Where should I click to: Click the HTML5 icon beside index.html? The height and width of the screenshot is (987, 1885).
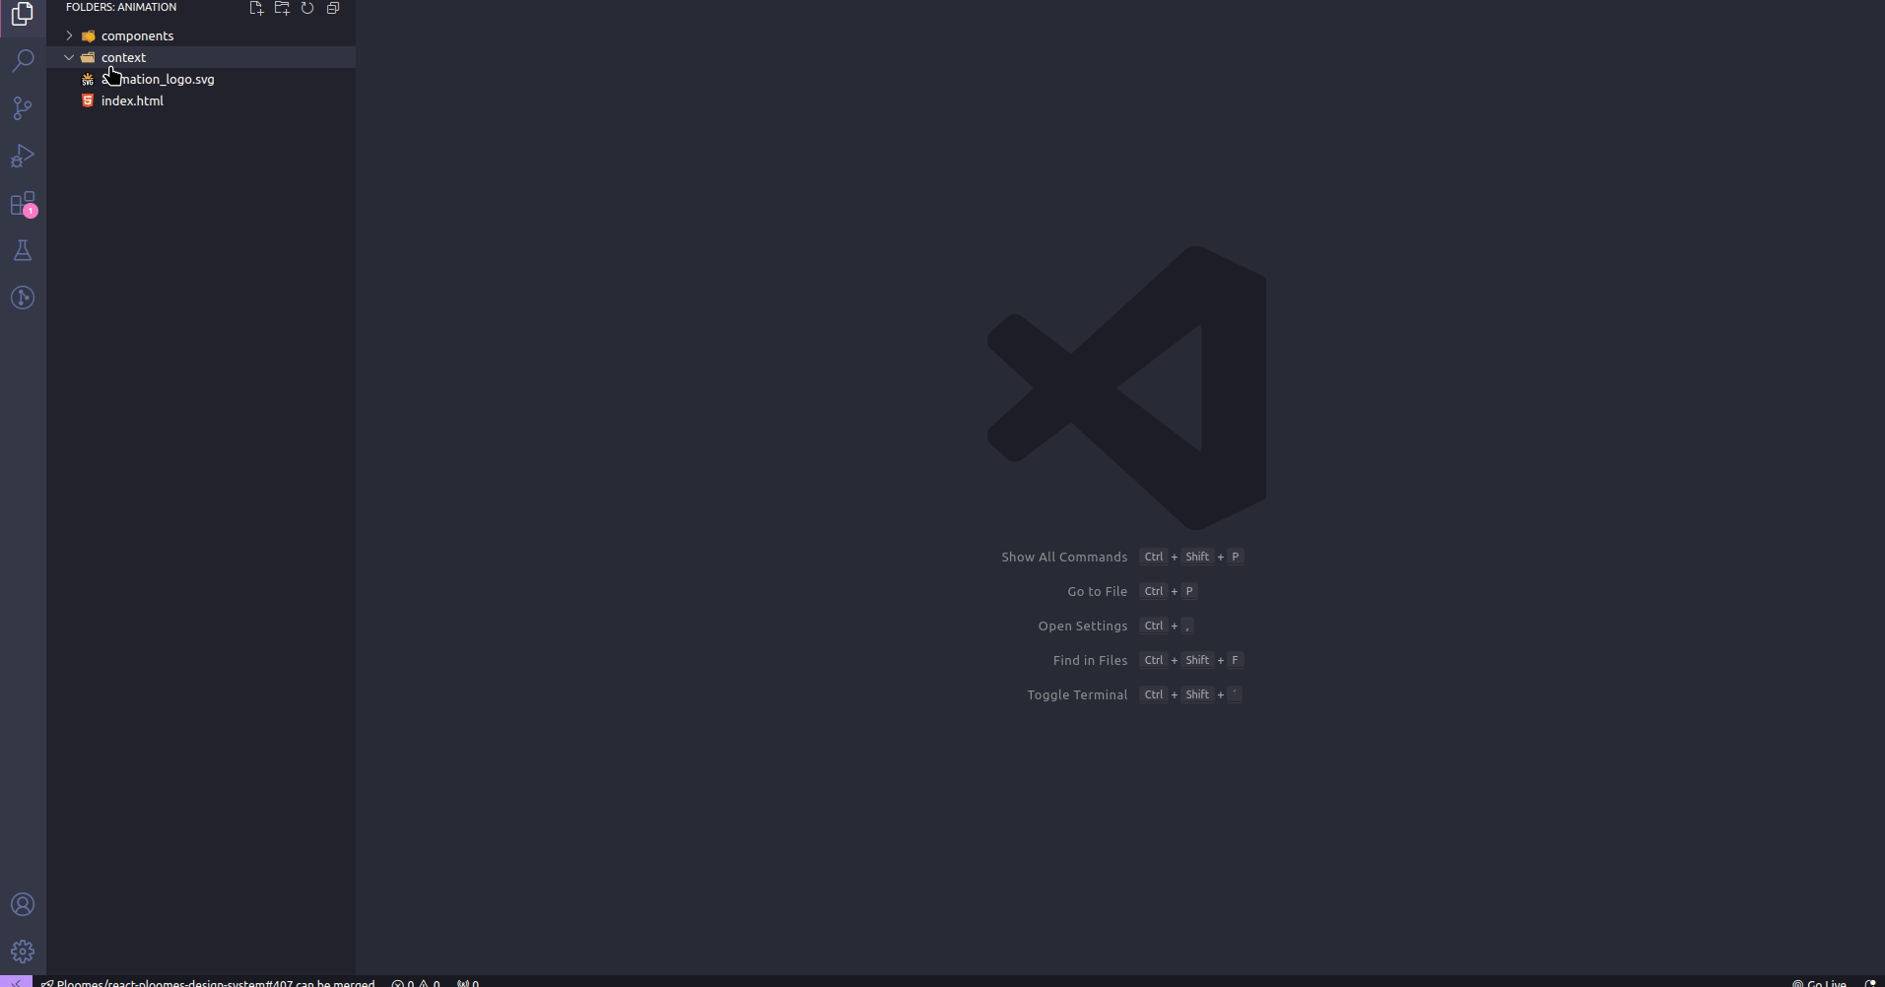click(x=88, y=100)
